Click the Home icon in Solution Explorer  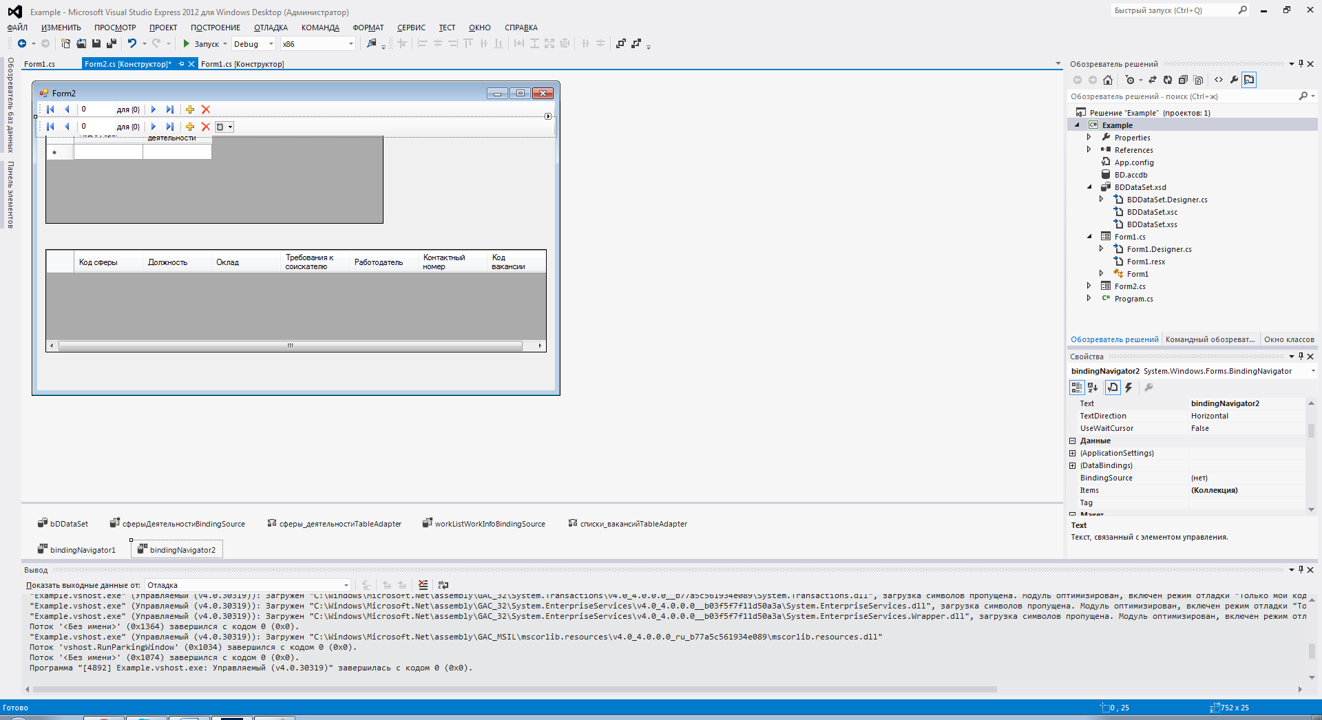(1108, 80)
